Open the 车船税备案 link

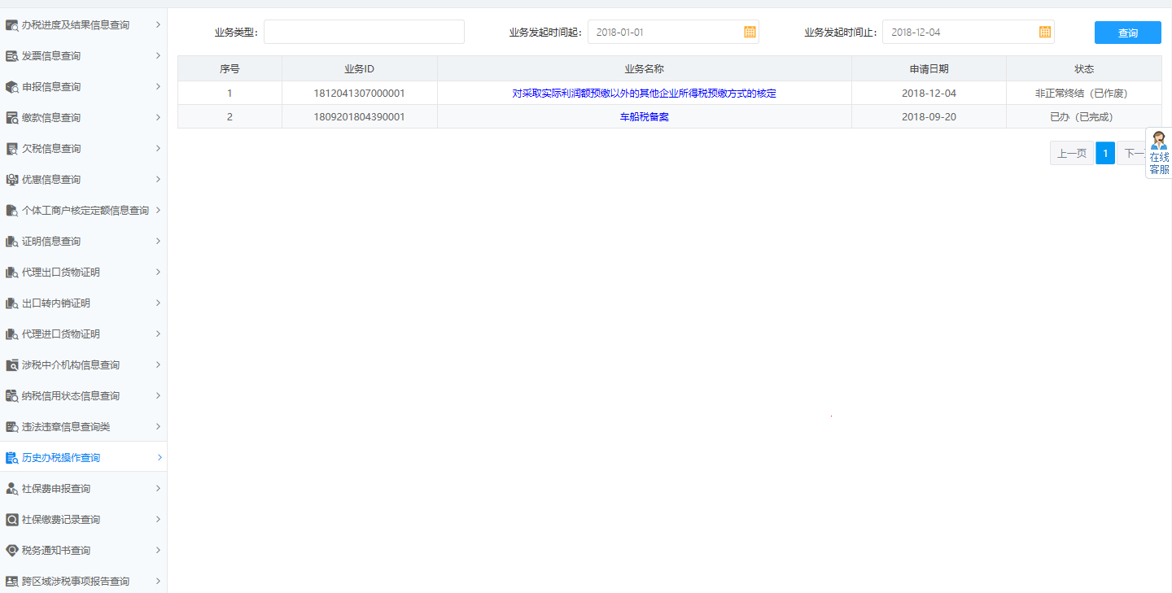tap(644, 117)
